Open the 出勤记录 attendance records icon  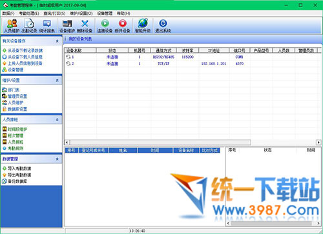point(29,26)
